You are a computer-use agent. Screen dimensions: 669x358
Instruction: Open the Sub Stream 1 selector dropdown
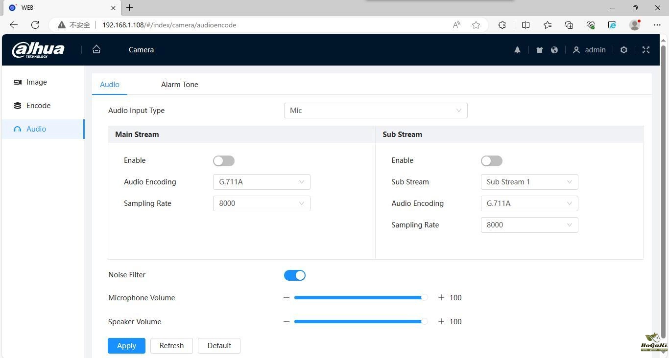click(529, 182)
